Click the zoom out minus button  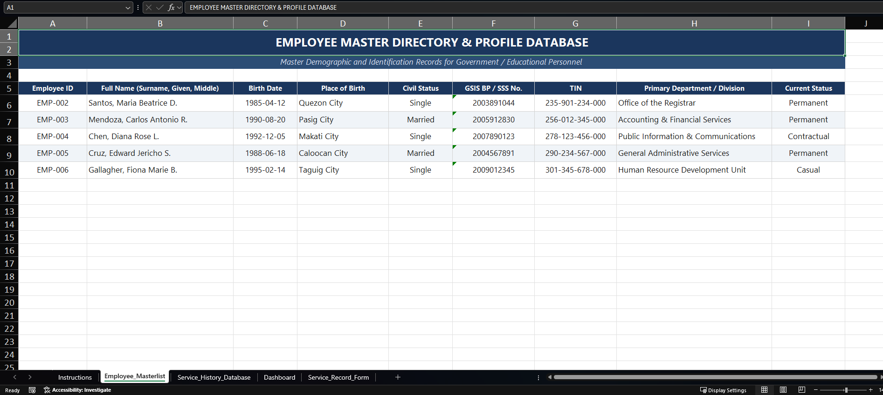816,390
